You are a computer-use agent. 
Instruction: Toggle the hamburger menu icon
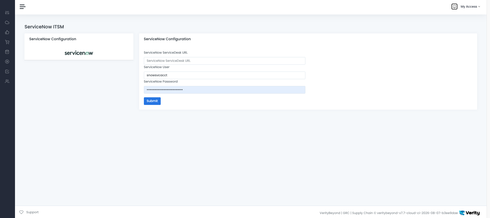[23, 7]
